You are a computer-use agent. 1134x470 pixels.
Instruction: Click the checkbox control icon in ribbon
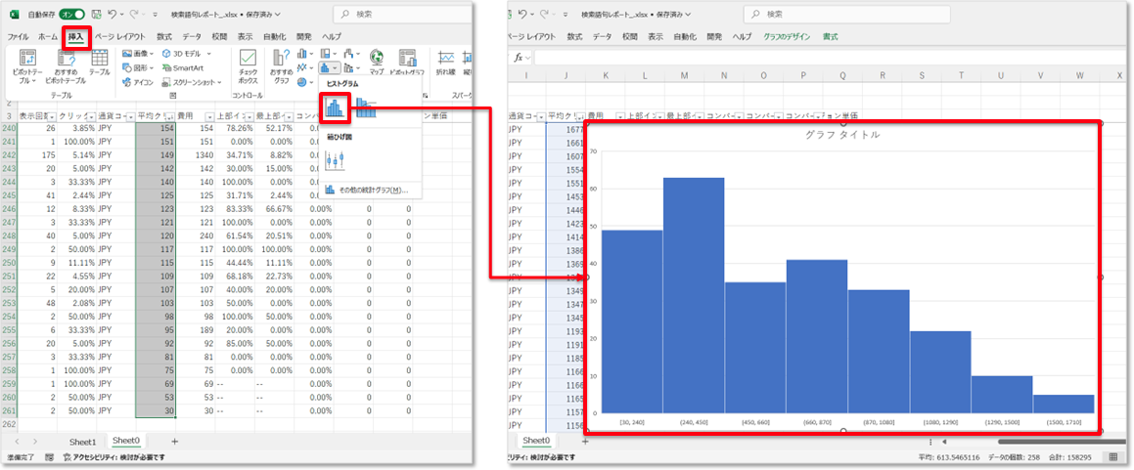coord(248,61)
